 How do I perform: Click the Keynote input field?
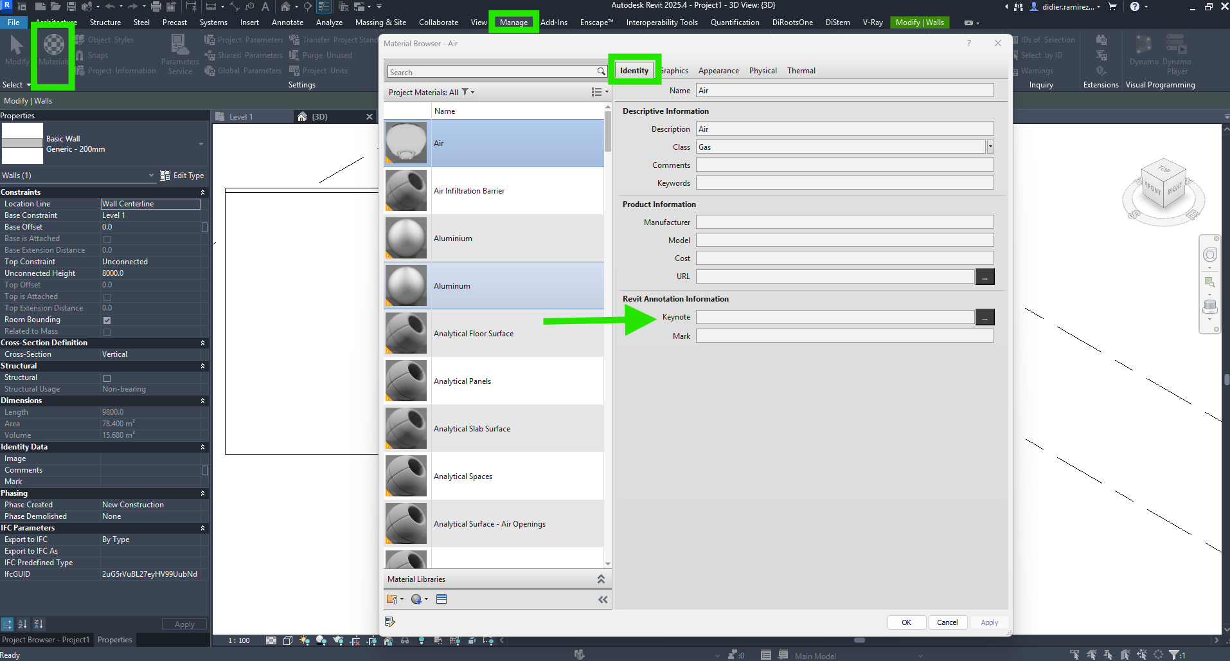point(835,317)
